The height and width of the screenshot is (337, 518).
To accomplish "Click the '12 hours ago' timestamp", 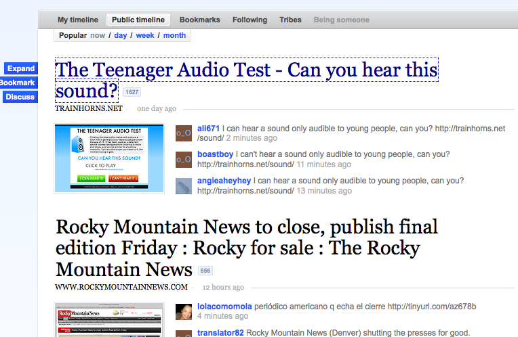I will 223,287.
